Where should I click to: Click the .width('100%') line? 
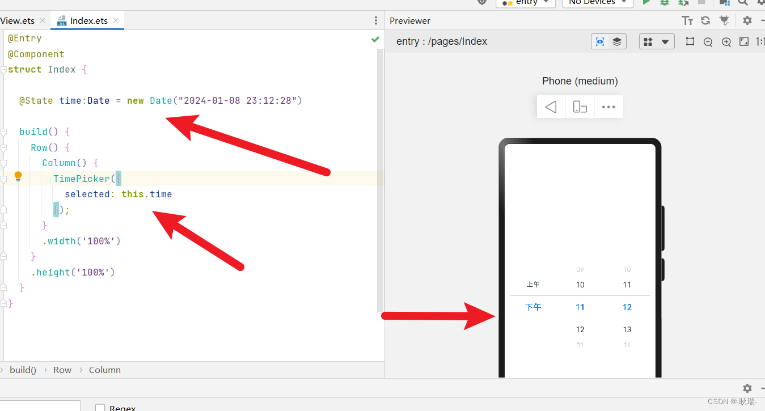[82, 241]
